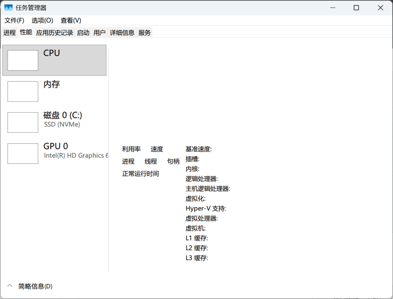Viewport: 393px width, 299px height.
Task: Switch to the 进程 tab
Action: 9,33
